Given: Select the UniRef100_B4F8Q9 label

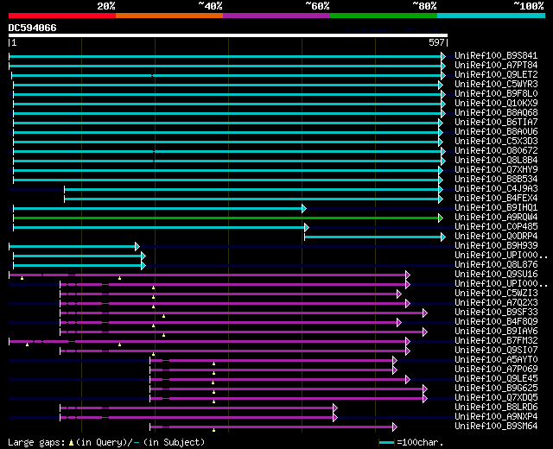Looking at the screenshot, I should [496, 322].
